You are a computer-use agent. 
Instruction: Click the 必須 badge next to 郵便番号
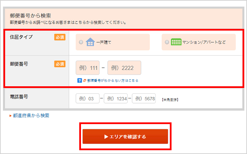click(x=60, y=64)
